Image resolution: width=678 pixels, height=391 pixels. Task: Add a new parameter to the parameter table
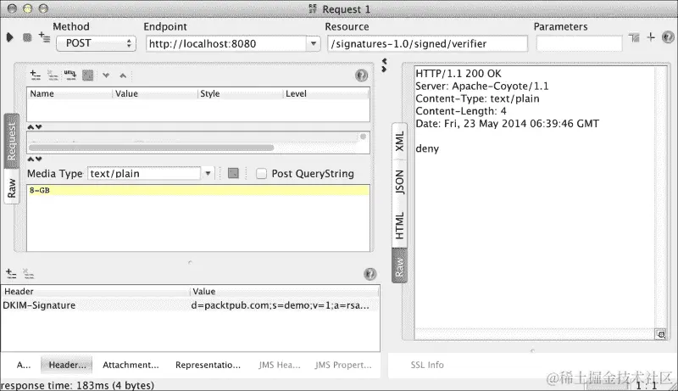[36, 75]
